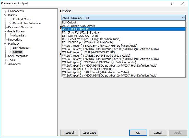The width and height of the screenshot is (189, 138).
Task: Open the Context Menu preferences page
Action: point(22,19)
